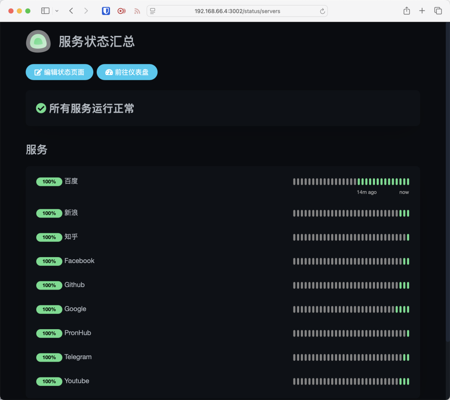450x400 pixels.
Task: Click the green status page logo
Action: click(38, 41)
